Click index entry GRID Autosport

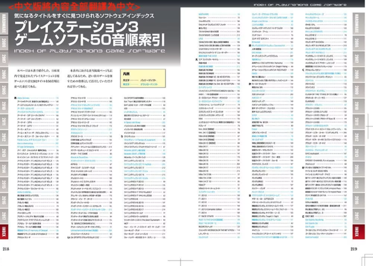pos(312,153)
